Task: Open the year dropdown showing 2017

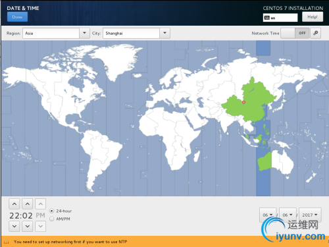Action: click(x=310, y=215)
